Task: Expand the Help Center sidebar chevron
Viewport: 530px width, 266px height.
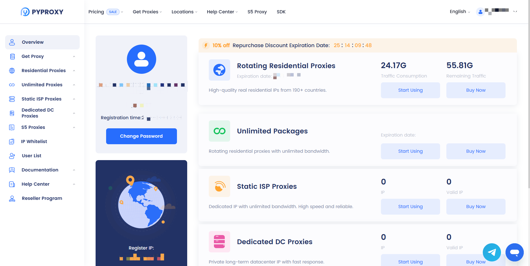Action: point(74,184)
